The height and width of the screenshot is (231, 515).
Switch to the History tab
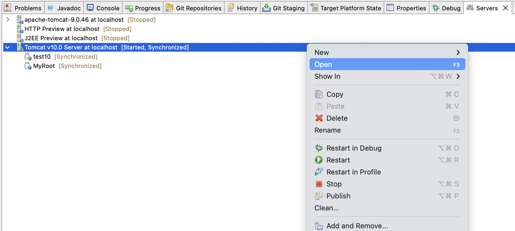coord(242,8)
